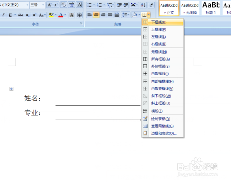
Task: Open the Change Case menu
Action: coord(42,15)
